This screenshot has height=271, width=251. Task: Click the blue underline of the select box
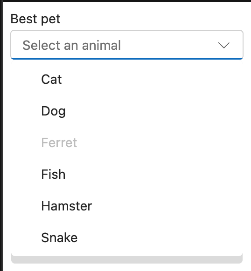point(127,59)
